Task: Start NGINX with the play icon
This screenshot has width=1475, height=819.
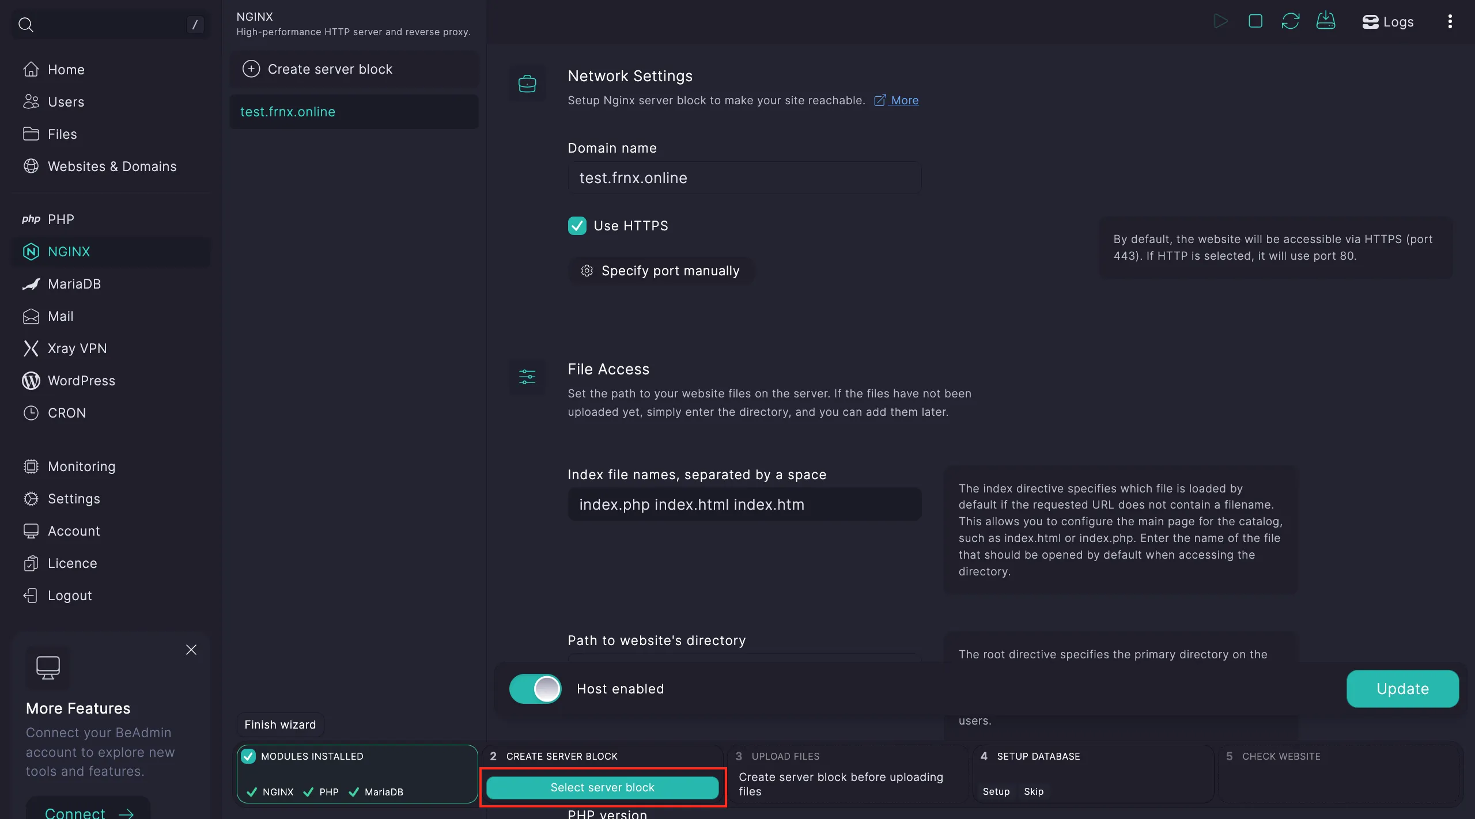Action: pos(1220,22)
